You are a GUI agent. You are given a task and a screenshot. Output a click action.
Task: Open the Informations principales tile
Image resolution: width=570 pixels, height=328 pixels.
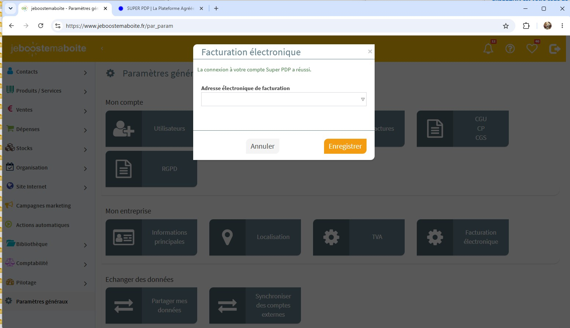point(151,237)
